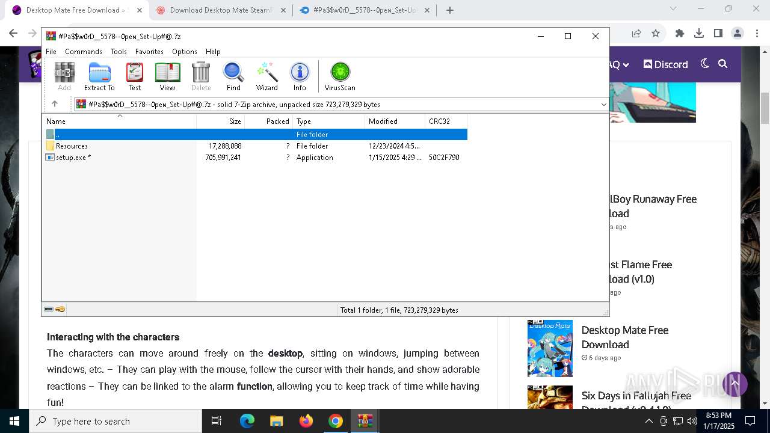Launch Firefox from the taskbar
Viewport: 770px width, 433px height.
[306, 421]
